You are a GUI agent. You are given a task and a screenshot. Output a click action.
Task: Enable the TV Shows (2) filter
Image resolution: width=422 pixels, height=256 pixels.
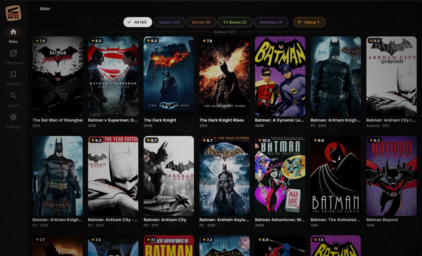click(x=235, y=22)
